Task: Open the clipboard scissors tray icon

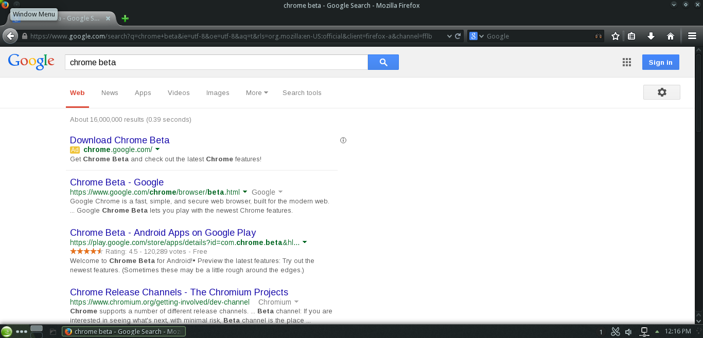Action: coord(616,332)
